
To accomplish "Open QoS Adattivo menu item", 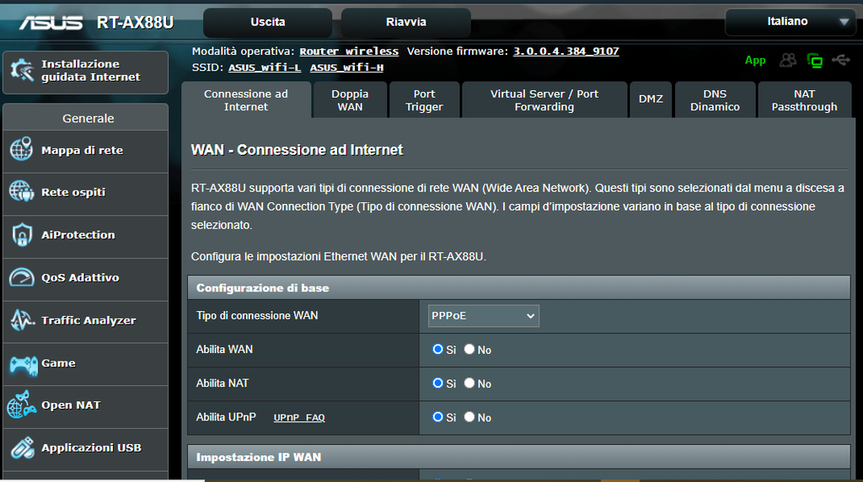I will coord(85,278).
